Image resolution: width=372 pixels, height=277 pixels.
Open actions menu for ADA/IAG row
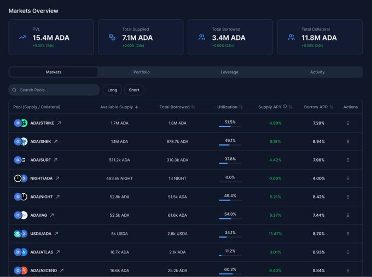tap(348, 215)
